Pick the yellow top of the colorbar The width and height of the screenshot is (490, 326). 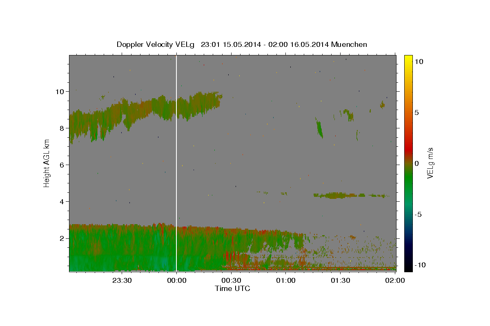(408, 59)
